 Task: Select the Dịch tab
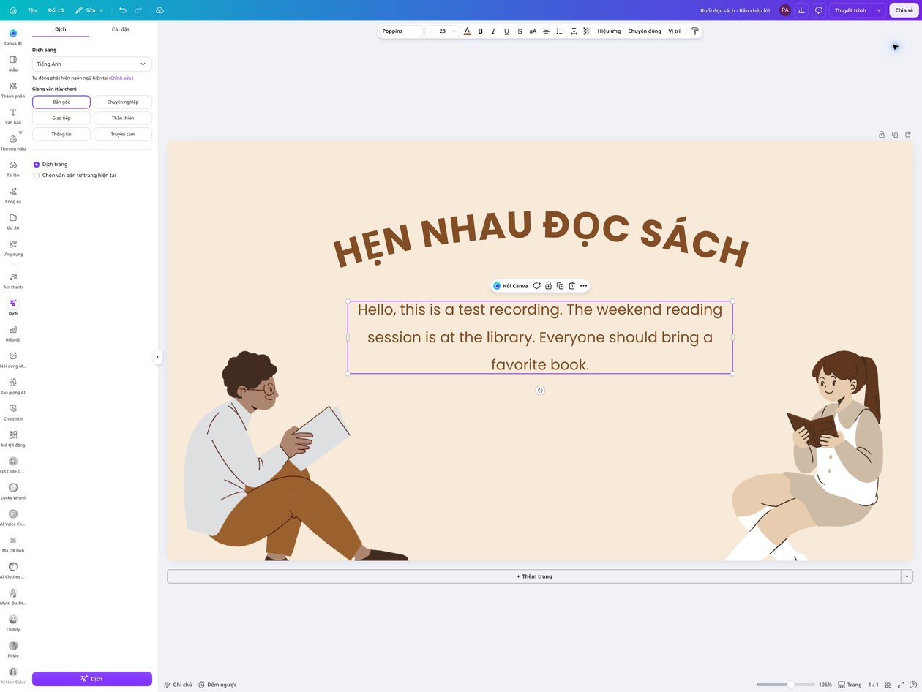(x=61, y=29)
